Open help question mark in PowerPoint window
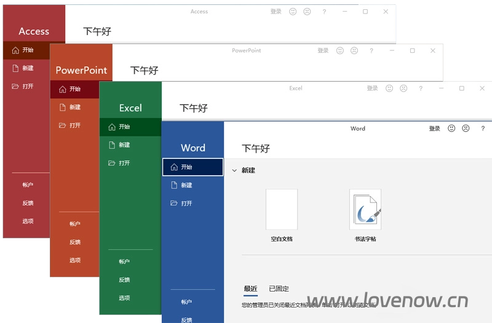 click(x=371, y=50)
